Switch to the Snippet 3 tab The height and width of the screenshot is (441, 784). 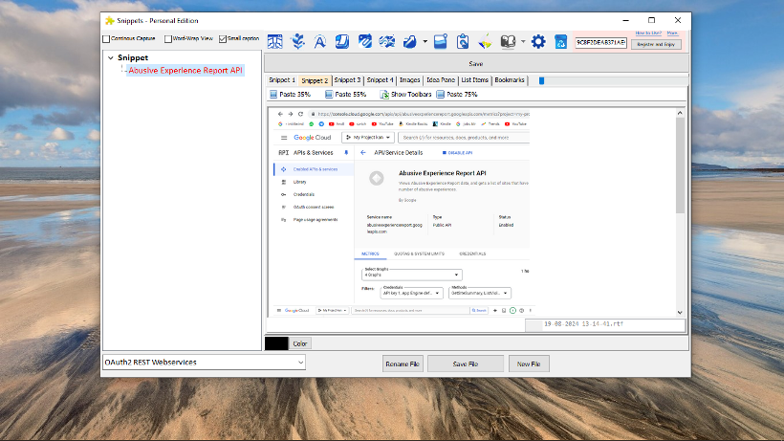(x=347, y=80)
